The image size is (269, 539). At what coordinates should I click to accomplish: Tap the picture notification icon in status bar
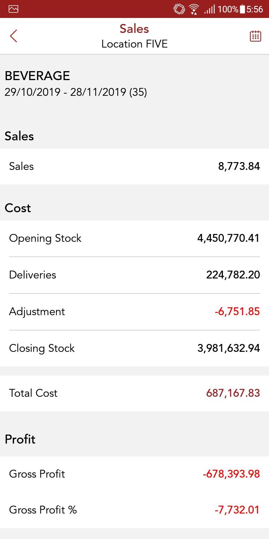pos(13,9)
